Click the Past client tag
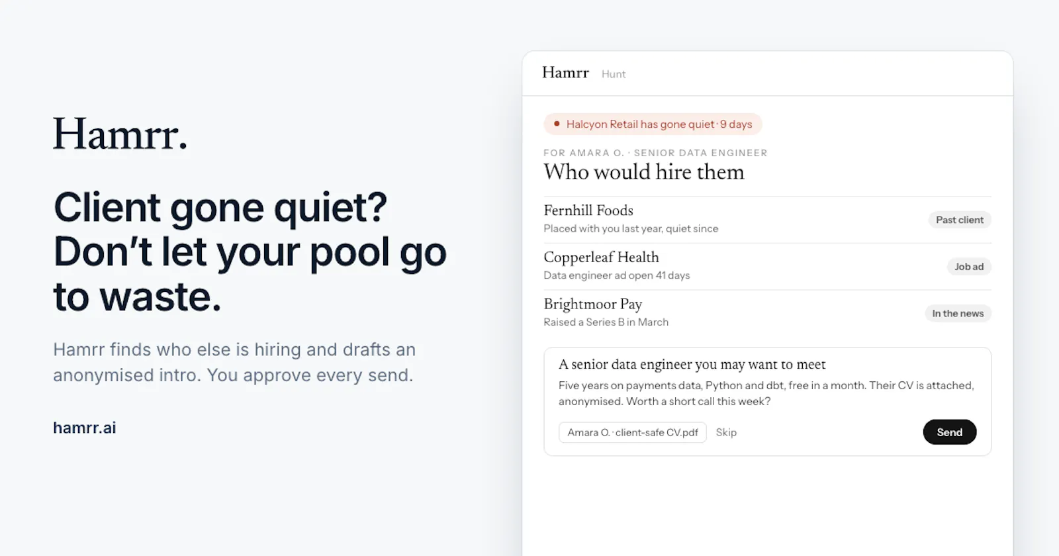Image resolution: width=1059 pixels, height=556 pixels. 960,220
